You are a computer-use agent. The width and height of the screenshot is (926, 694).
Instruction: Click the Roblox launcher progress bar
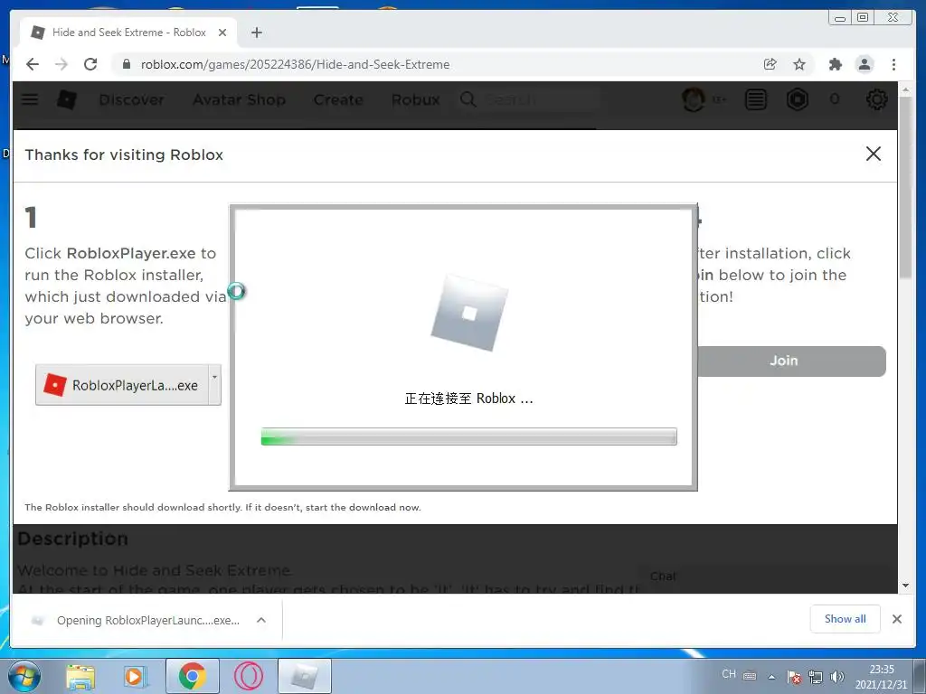(469, 436)
